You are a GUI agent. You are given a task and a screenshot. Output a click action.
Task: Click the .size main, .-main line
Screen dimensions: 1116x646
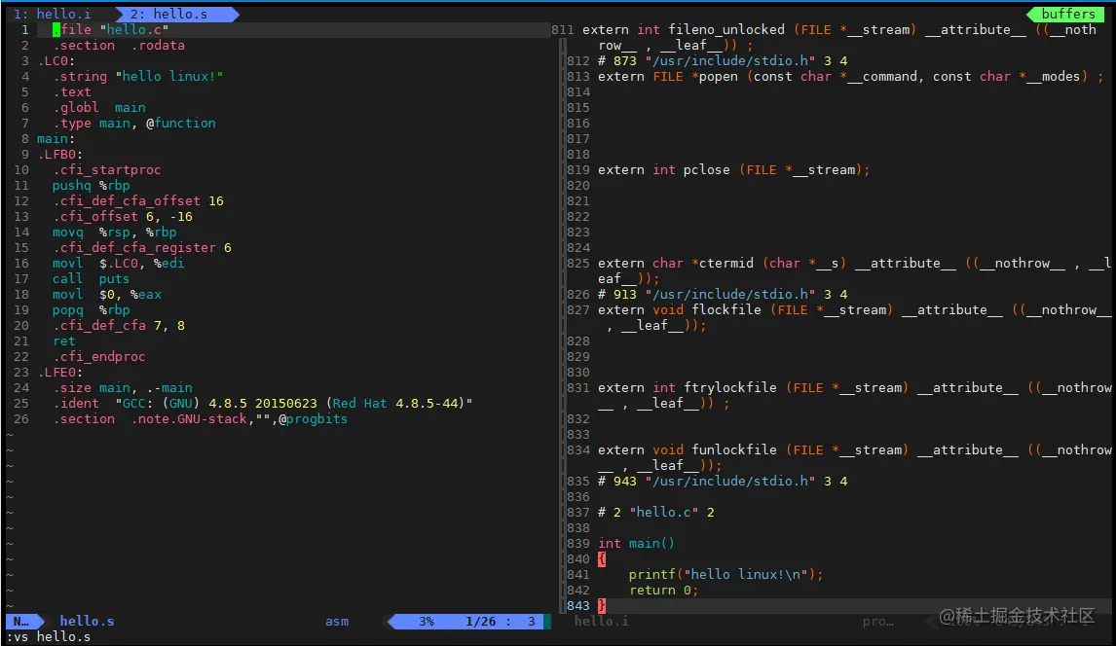[x=123, y=389]
